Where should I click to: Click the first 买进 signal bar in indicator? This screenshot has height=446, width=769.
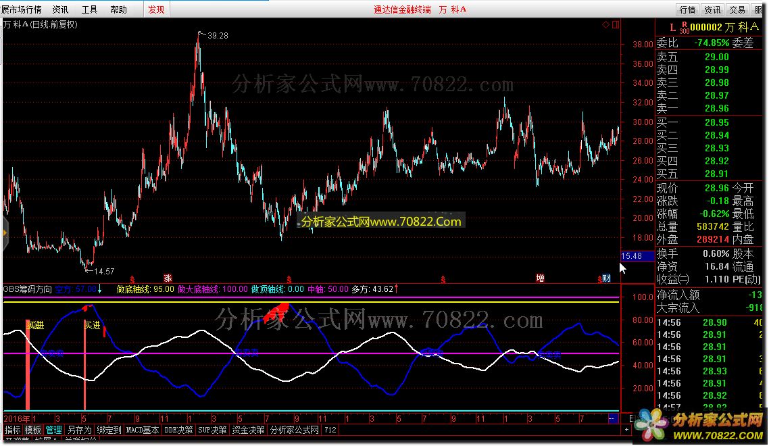point(28,364)
